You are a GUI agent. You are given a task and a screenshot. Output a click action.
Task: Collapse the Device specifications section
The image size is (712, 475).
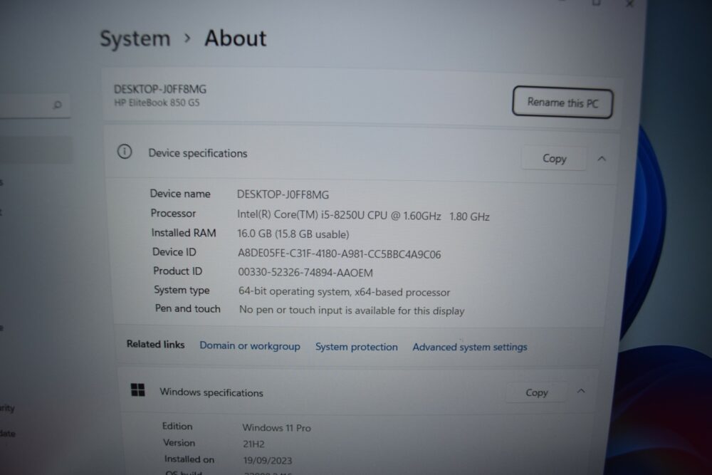tap(602, 159)
